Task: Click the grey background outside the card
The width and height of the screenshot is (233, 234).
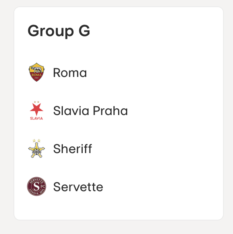Action: click(x=116, y=228)
